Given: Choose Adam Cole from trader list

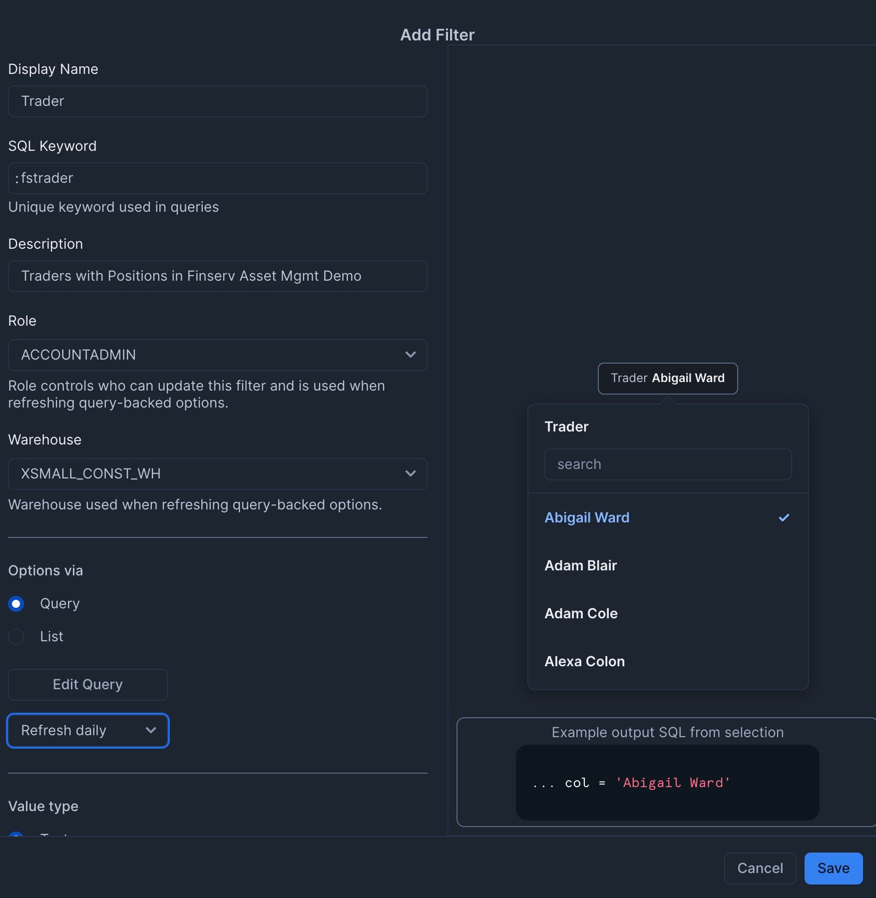Looking at the screenshot, I should [x=581, y=613].
